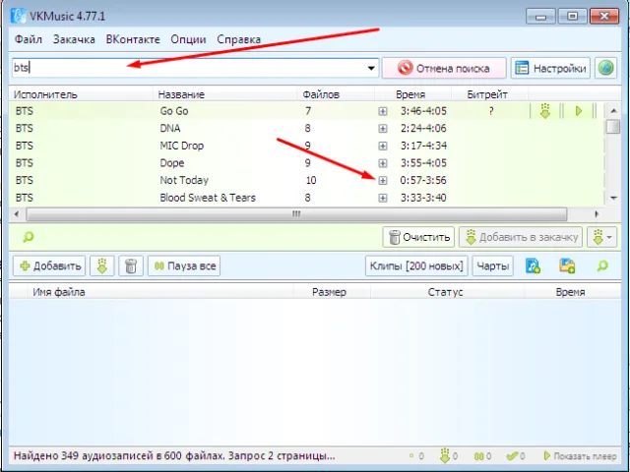Sort by Название column header
This screenshot has width=630, height=472.
(225, 94)
